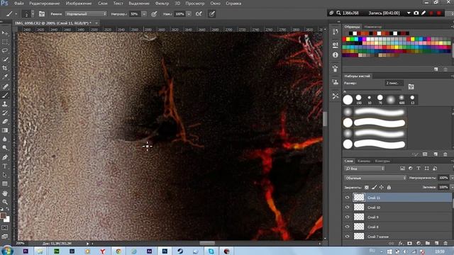Select the Eraser tool
Viewport: 454px width, 255px height.
coord(5,121)
